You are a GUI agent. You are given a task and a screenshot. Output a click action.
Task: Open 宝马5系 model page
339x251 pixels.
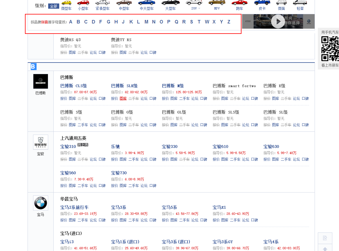coord(169,208)
